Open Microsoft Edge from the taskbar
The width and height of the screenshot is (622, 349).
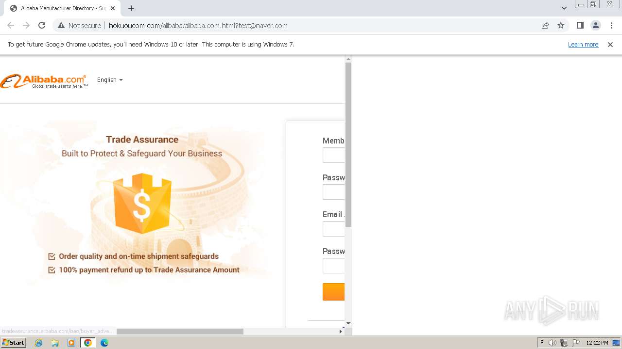(x=104, y=343)
